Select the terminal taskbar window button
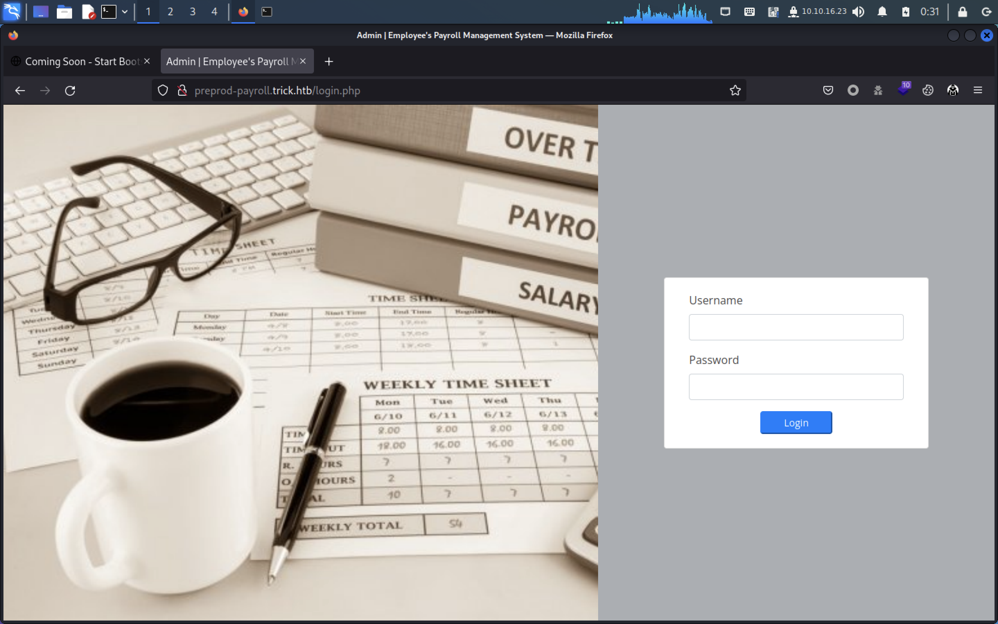This screenshot has height=624, width=998. click(x=267, y=11)
